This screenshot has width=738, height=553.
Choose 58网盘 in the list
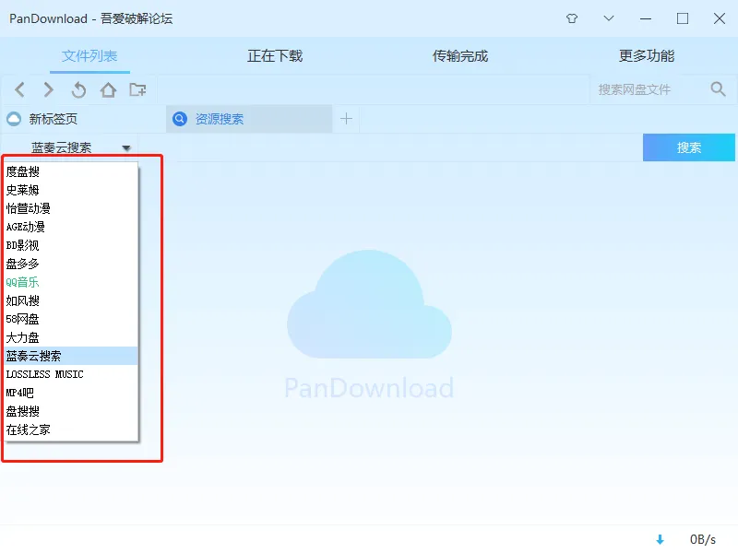coord(71,319)
